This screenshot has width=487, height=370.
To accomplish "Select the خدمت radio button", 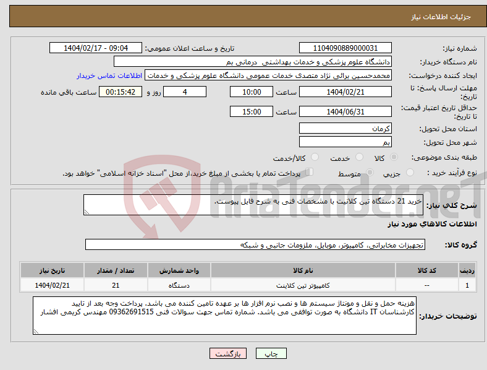I will click(x=359, y=157).
